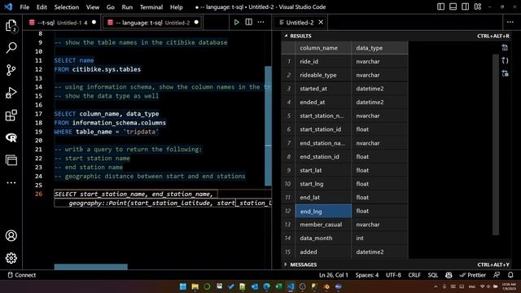The image size is (521, 293).
Task: Toggle secondary side bar layout icon
Action: coord(465,7)
